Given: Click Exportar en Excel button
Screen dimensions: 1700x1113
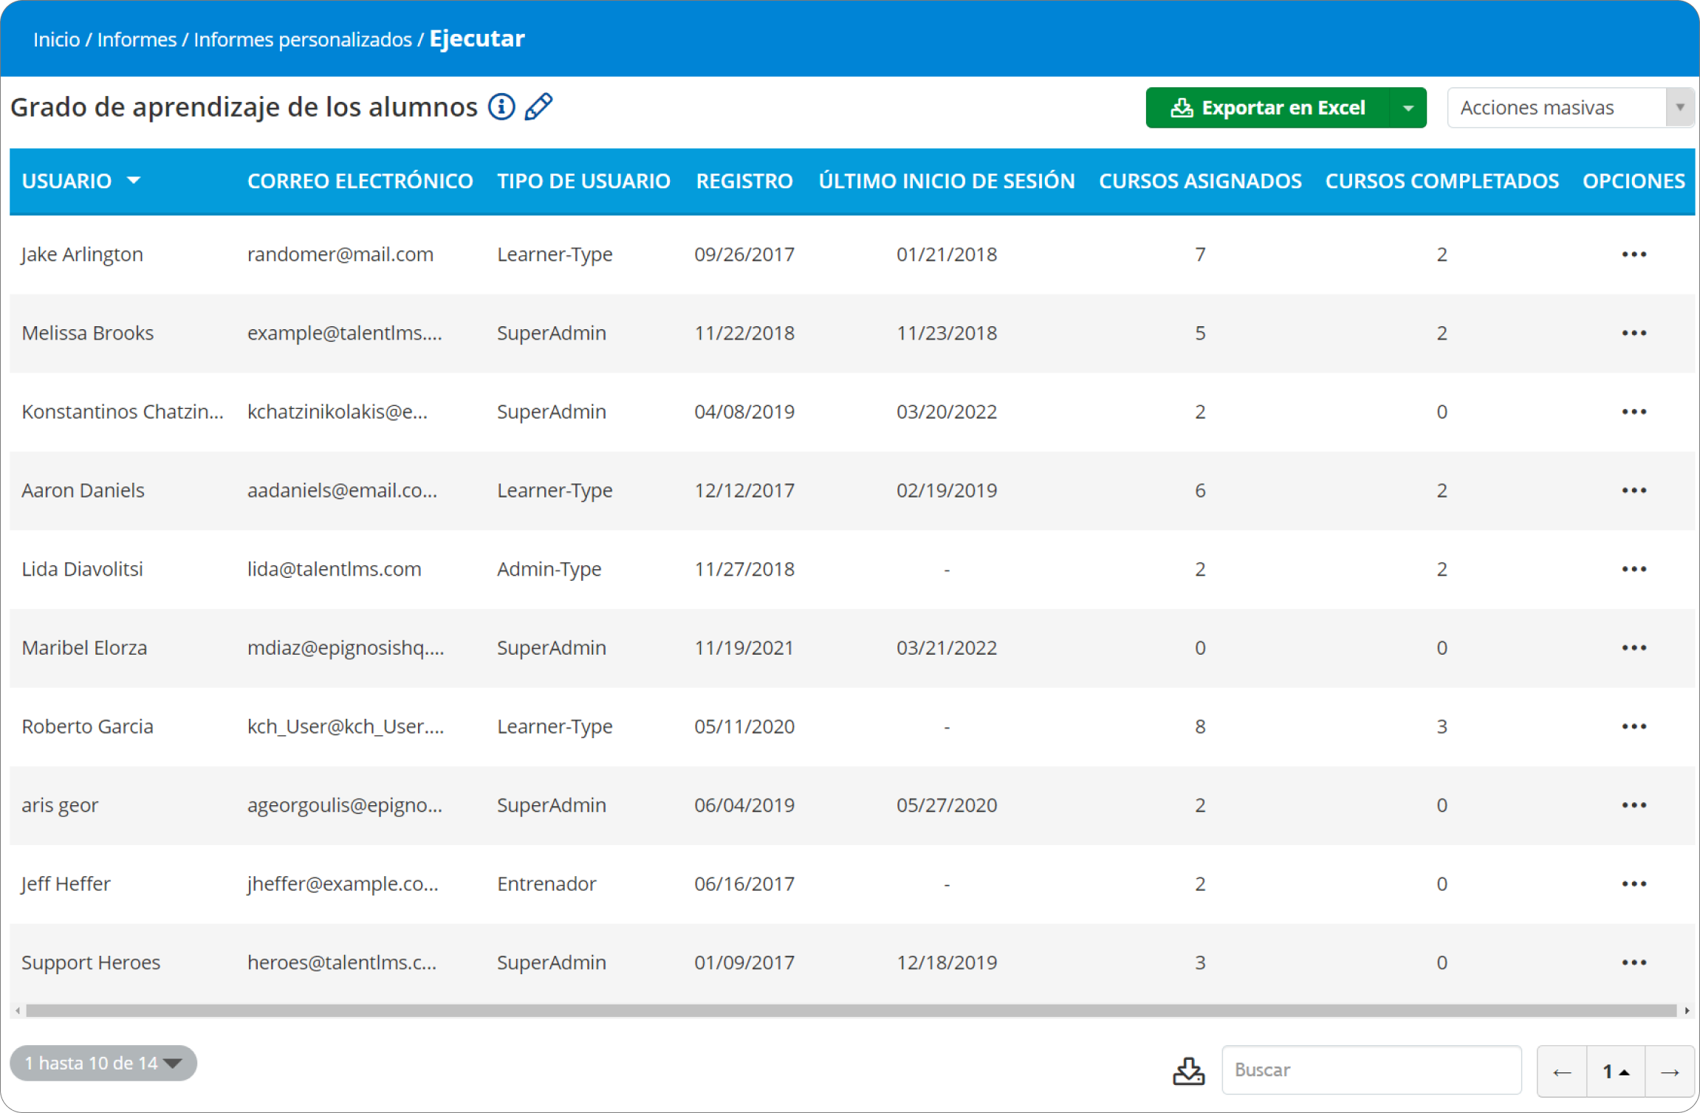Looking at the screenshot, I should [x=1267, y=108].
